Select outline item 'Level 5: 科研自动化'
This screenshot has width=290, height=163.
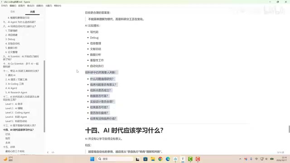coord(16,121)
